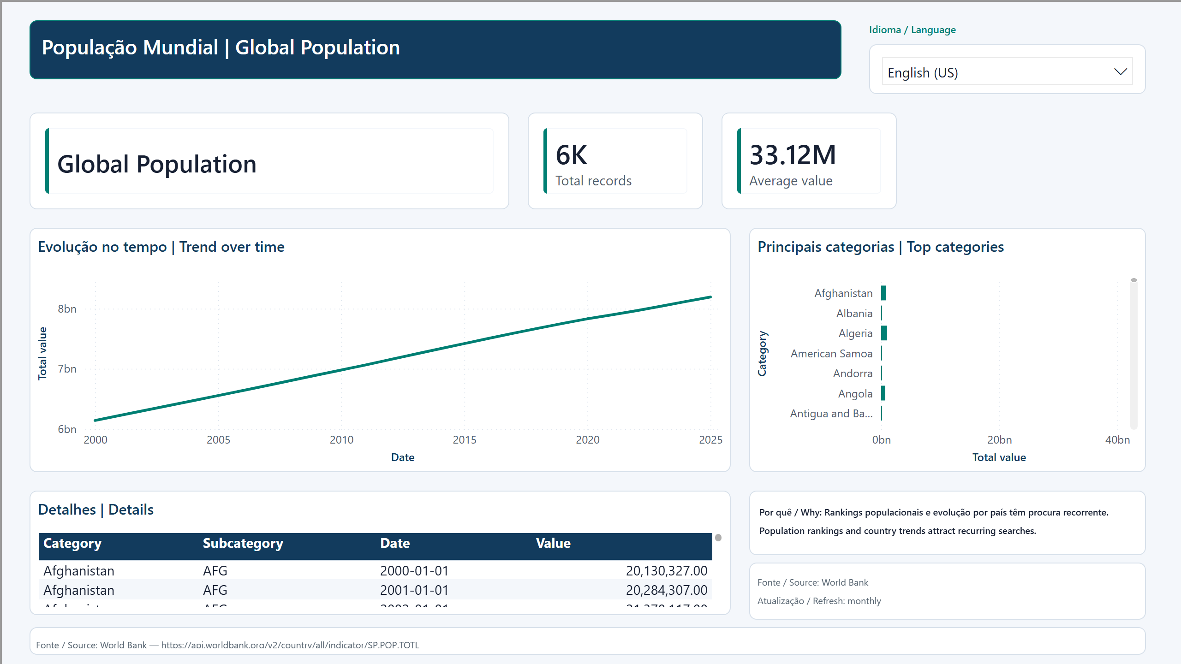Screen dimensions: 1181x664
Task: Click the Andorra category label
Action: tap(853, 373)
